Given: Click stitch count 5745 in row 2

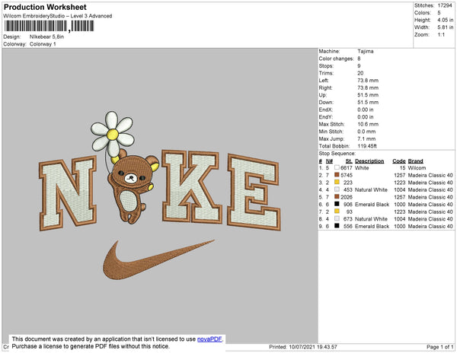Looking at the screenshot, I should (x=347, y=175).
